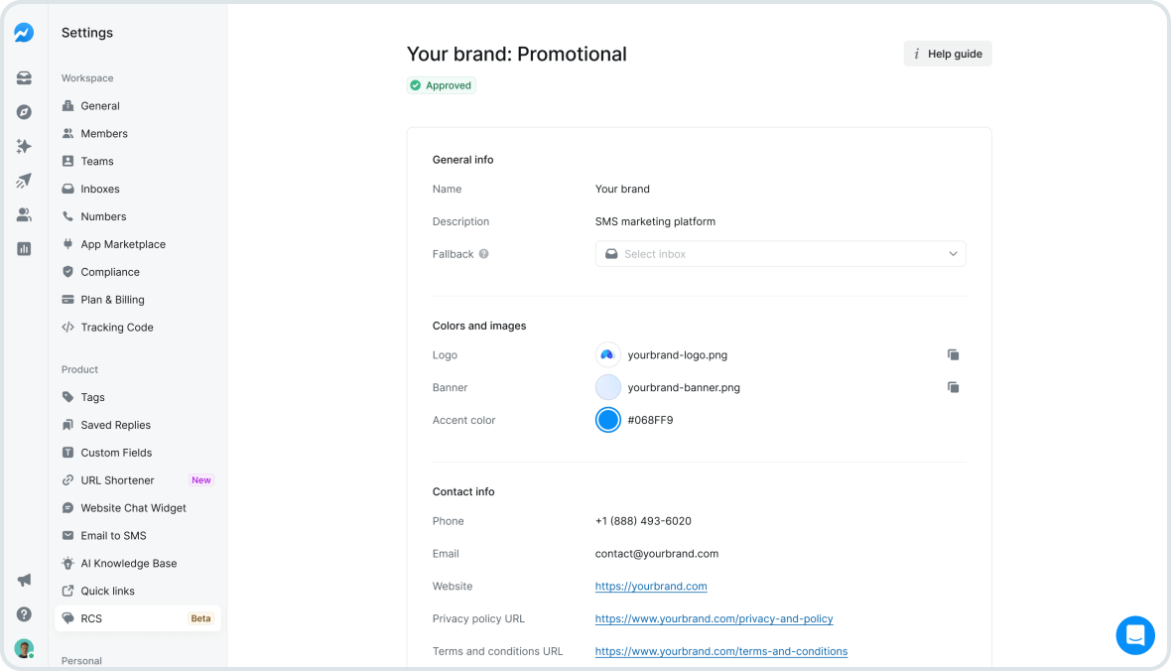This screenshot has height=671, width=1171.
Task: Select the compass Explore icon in sidebar rail
Action: [24, 111]
